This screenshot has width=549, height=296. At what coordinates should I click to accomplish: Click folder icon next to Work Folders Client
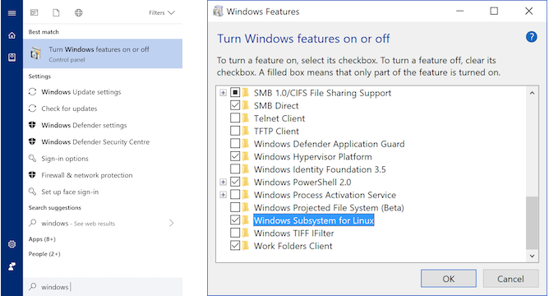pos(246,246)
